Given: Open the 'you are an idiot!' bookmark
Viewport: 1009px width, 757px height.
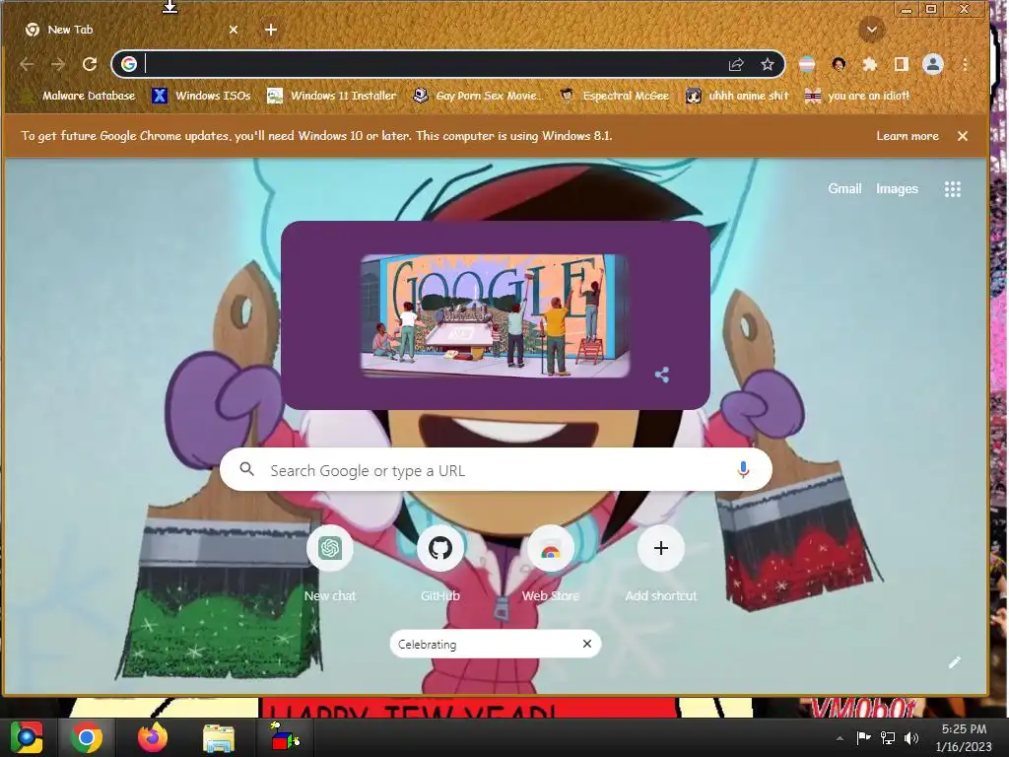Looking at the screenshot, I should tap(857, 96).
